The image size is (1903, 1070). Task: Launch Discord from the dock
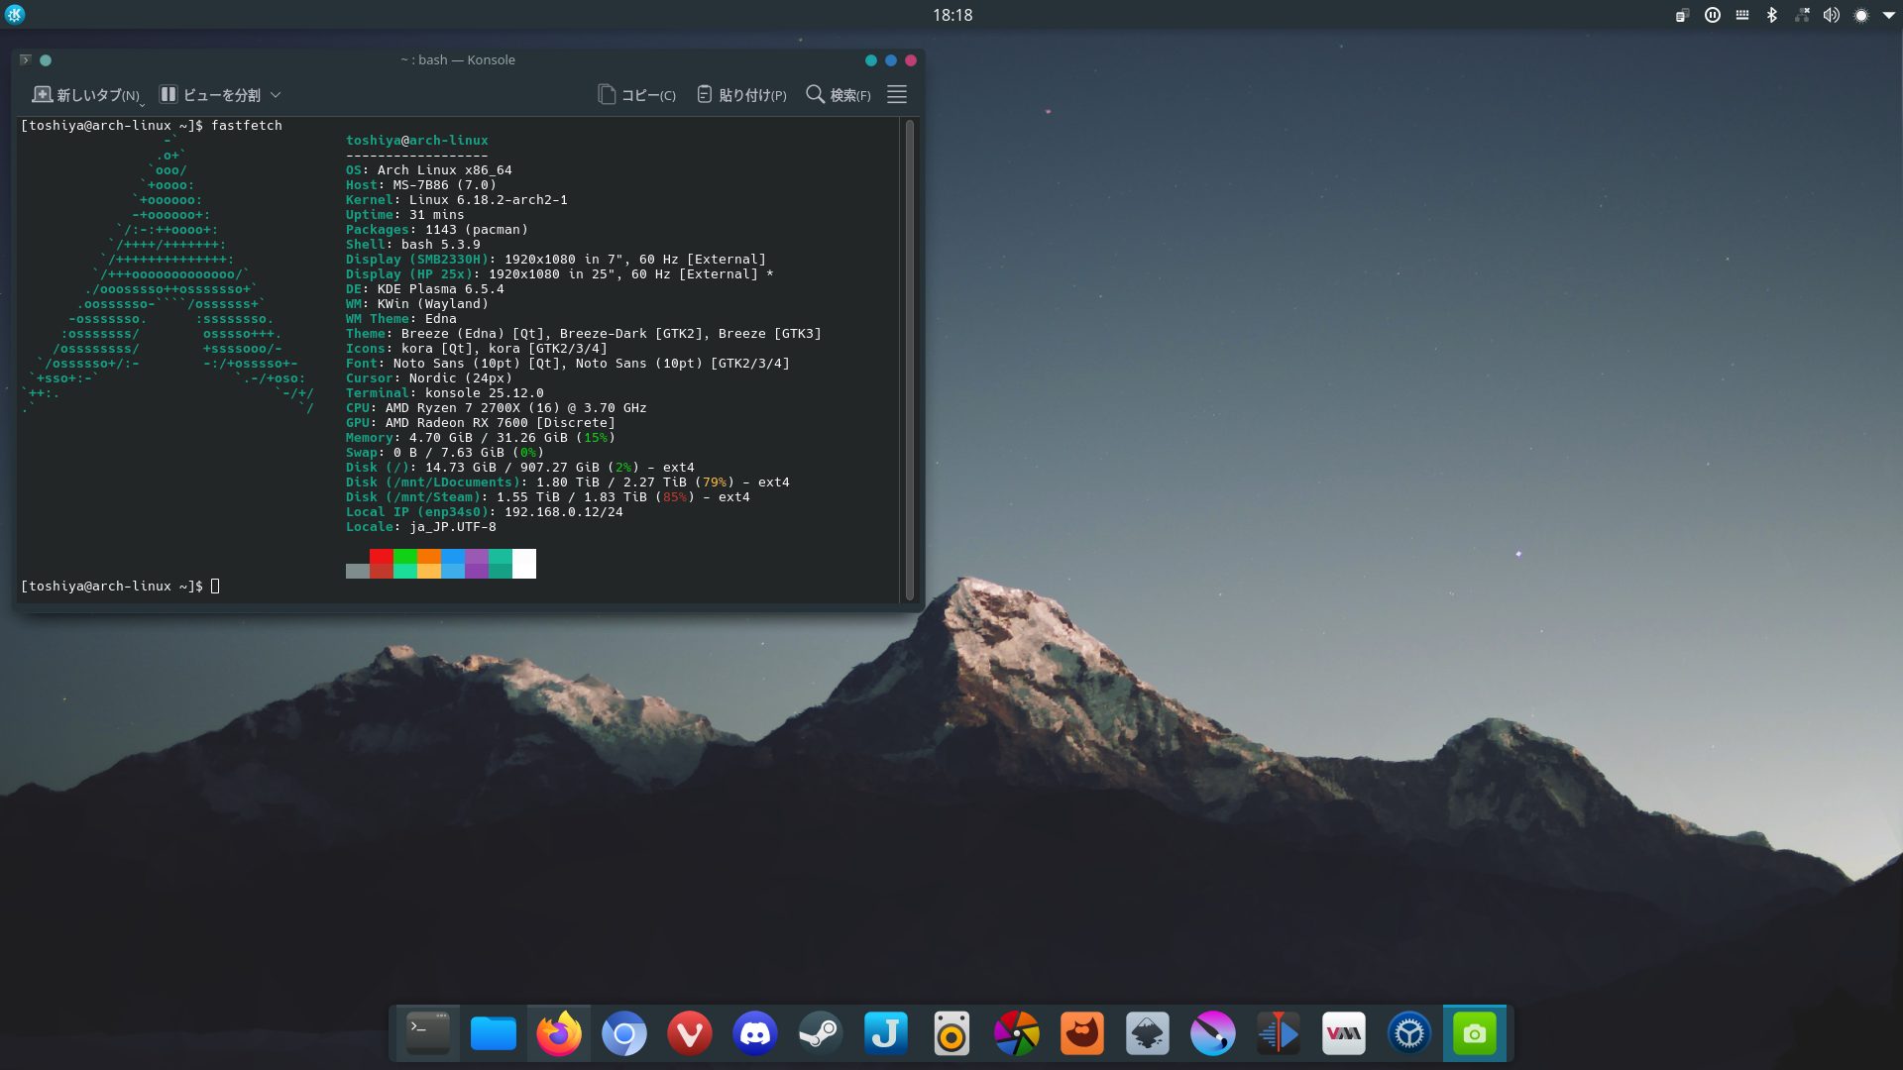[x=755, y=1034]
